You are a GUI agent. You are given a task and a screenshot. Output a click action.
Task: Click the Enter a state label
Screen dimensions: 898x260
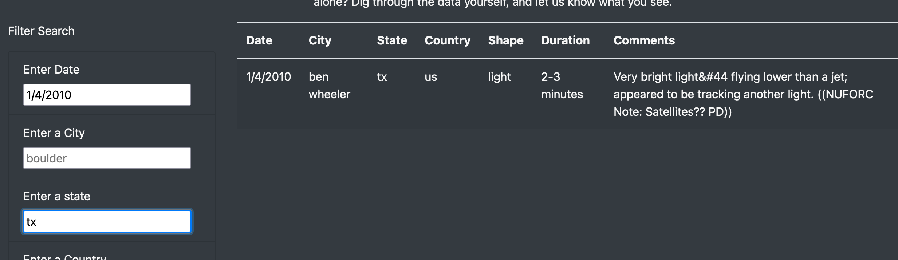57,196
